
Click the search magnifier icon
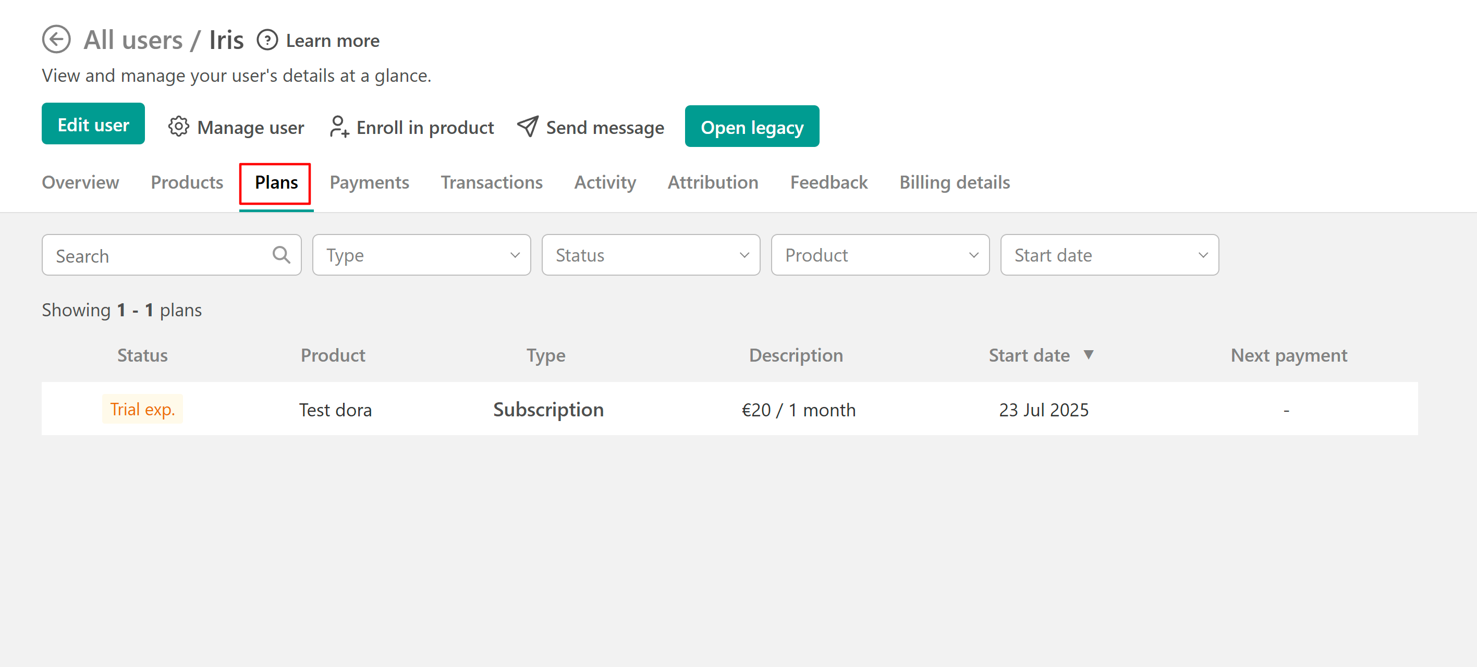click(x=281, y=255)
